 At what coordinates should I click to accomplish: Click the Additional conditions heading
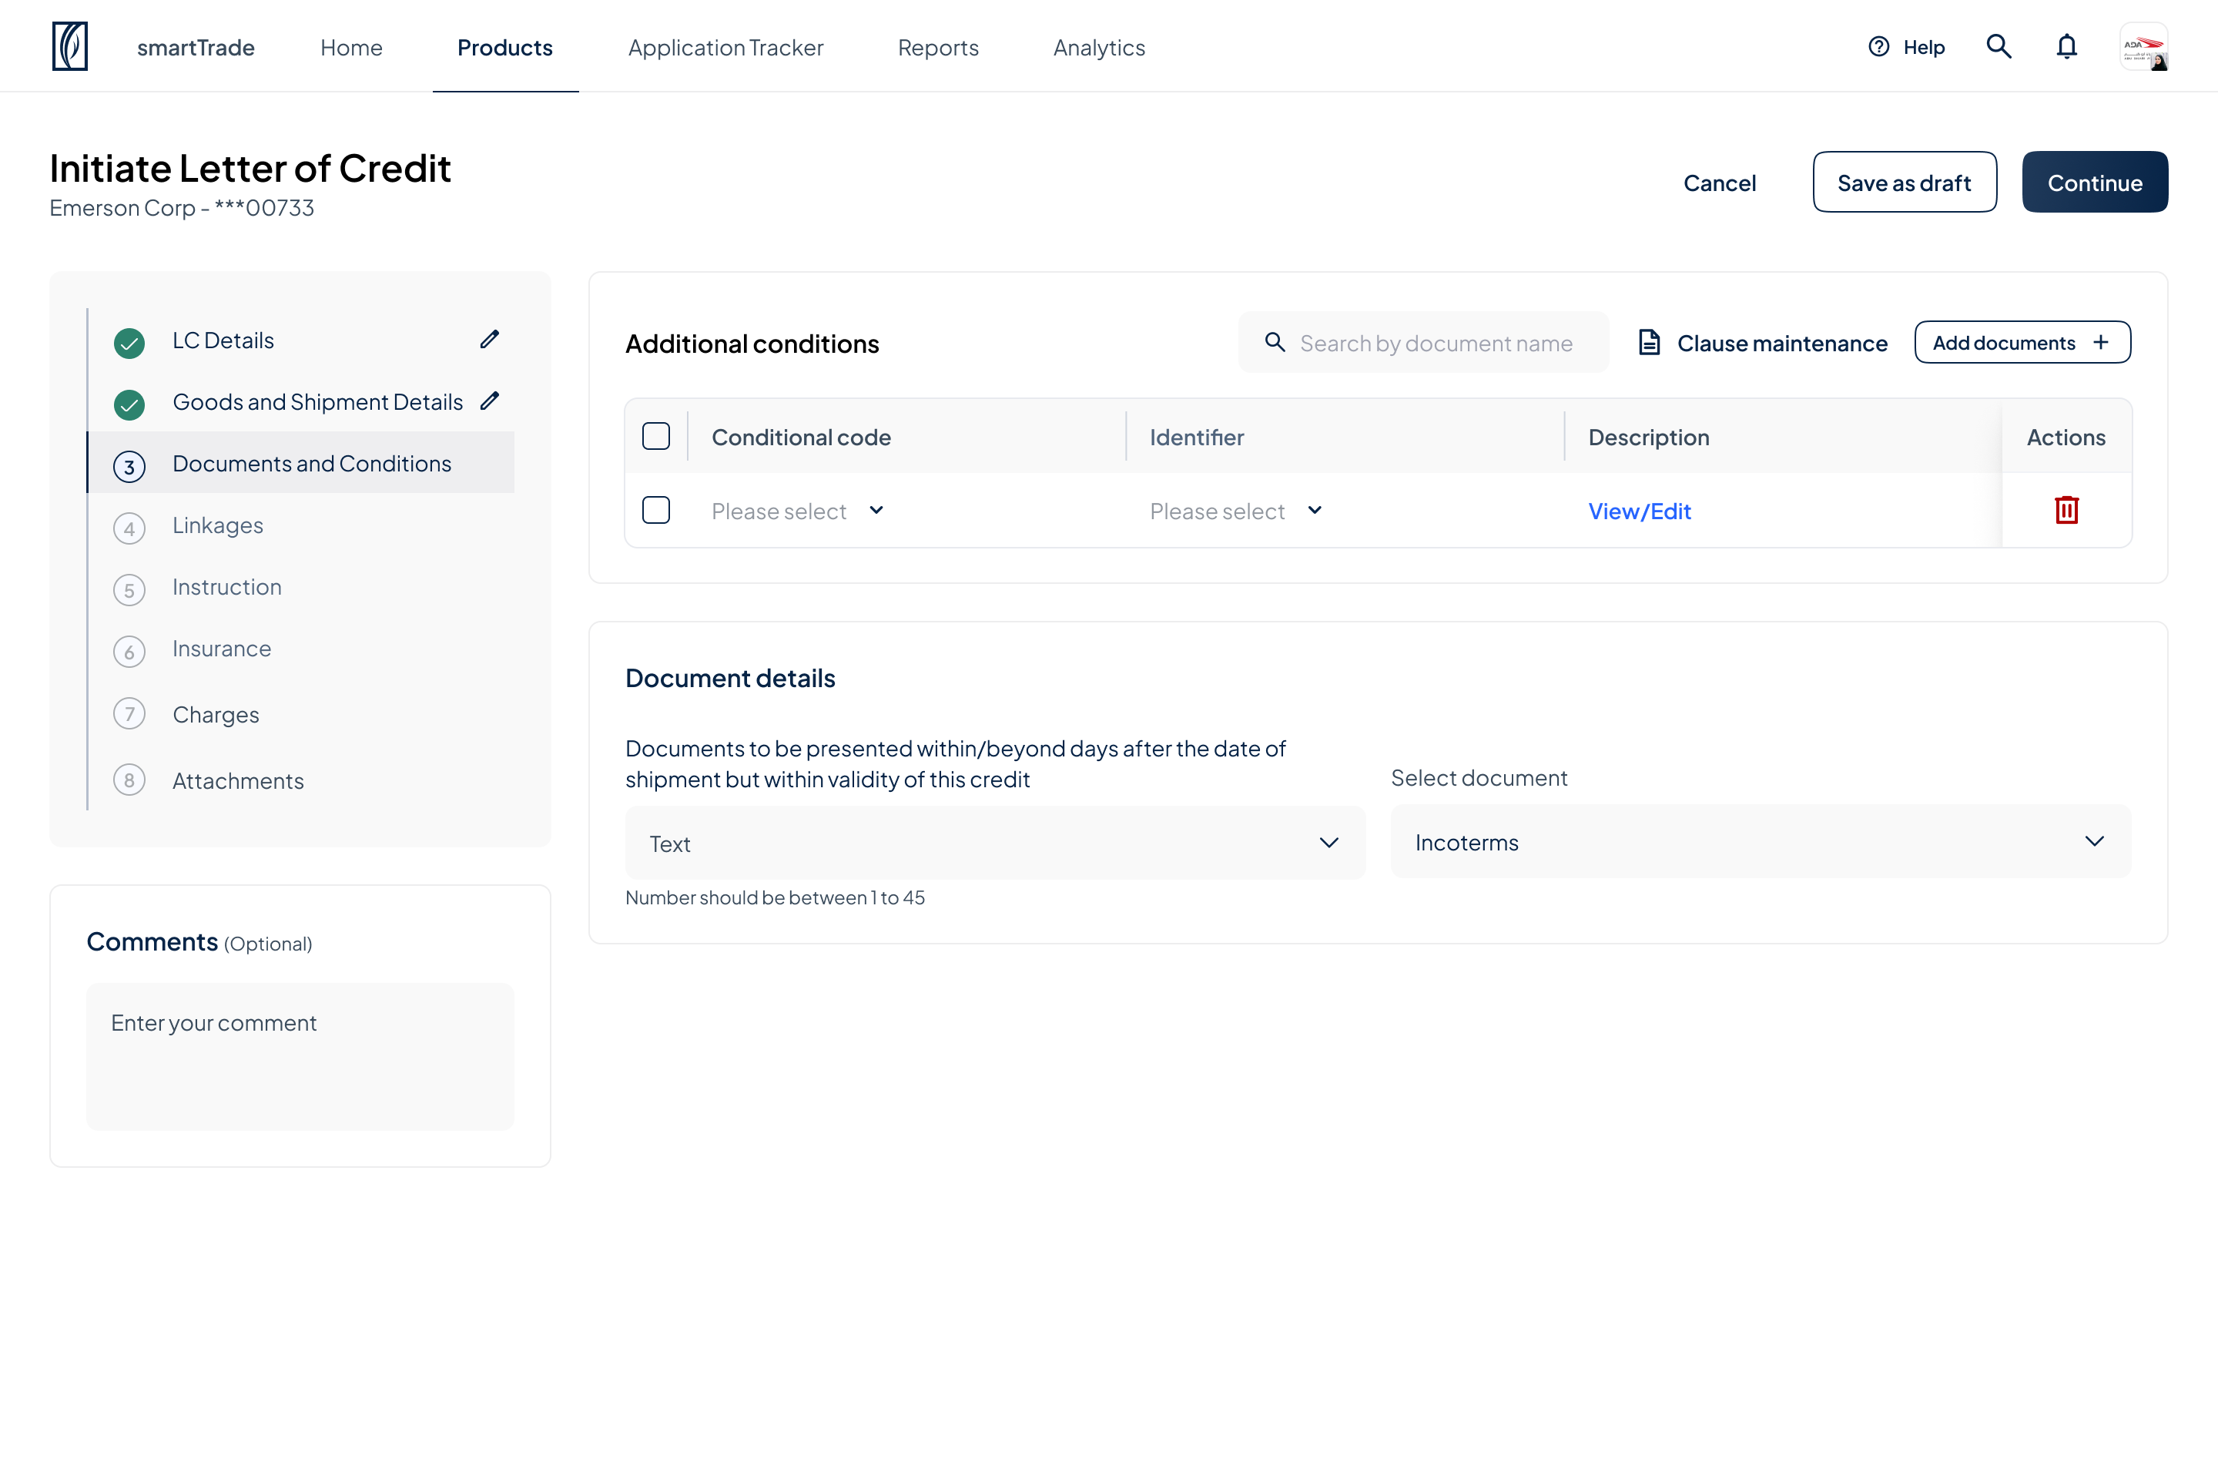(752, 344)
